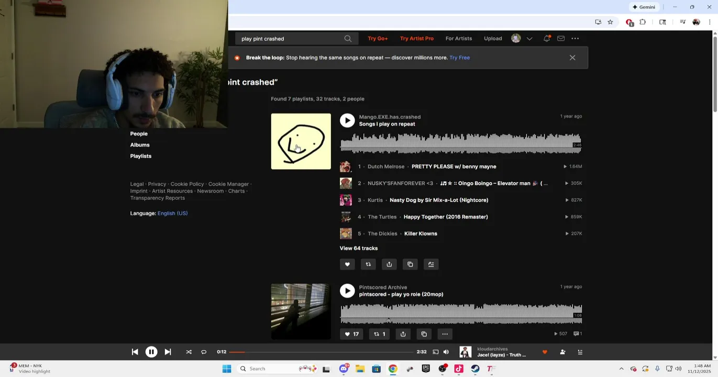
Task: Go to For Artists page
Action: coord(459,38)
